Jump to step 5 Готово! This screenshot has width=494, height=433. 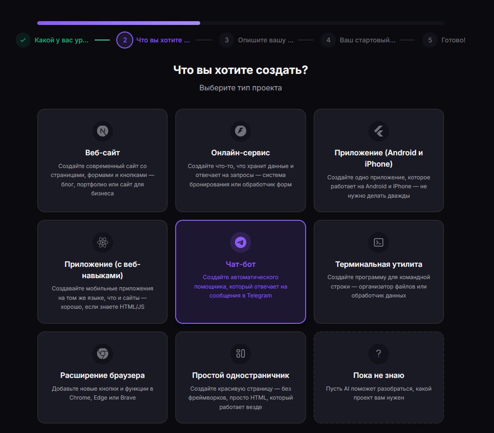point(453,40)
